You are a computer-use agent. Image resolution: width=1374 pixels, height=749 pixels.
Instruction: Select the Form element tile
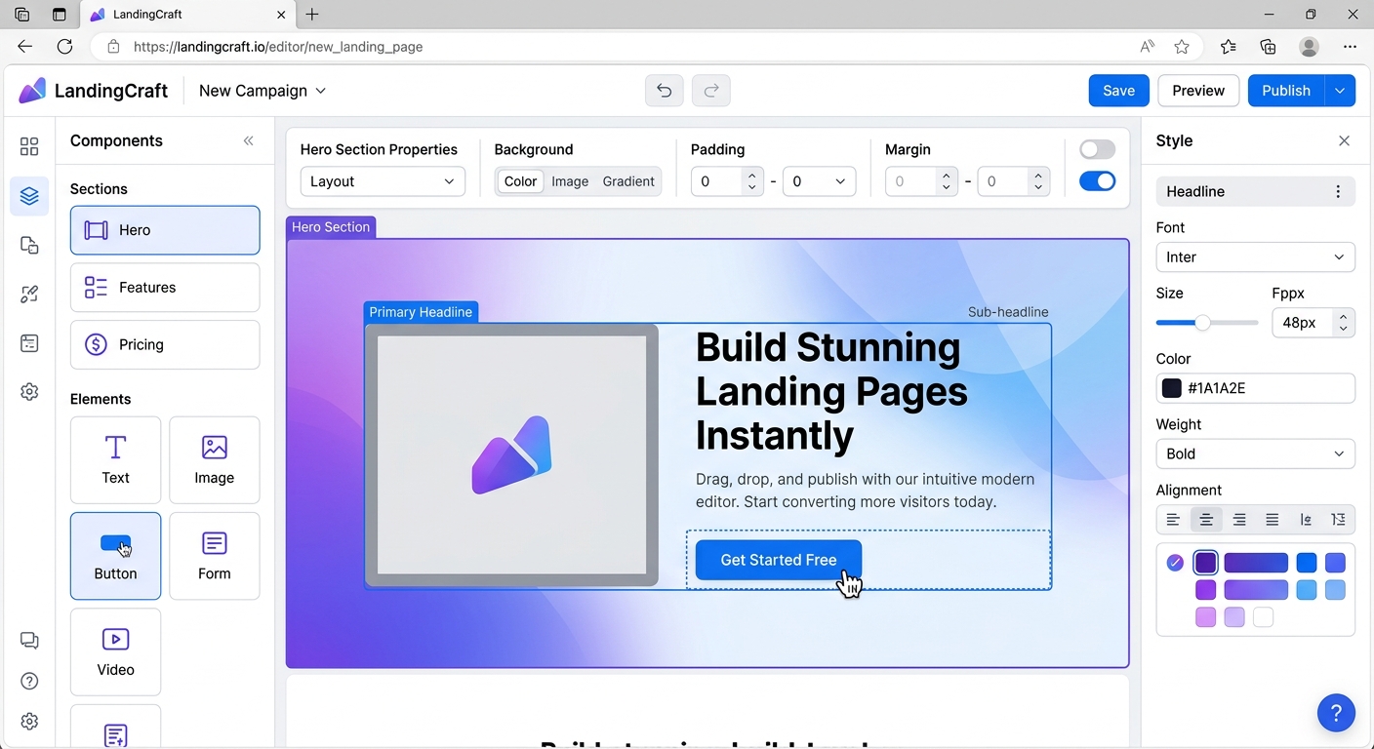click(x=215, y=556)
